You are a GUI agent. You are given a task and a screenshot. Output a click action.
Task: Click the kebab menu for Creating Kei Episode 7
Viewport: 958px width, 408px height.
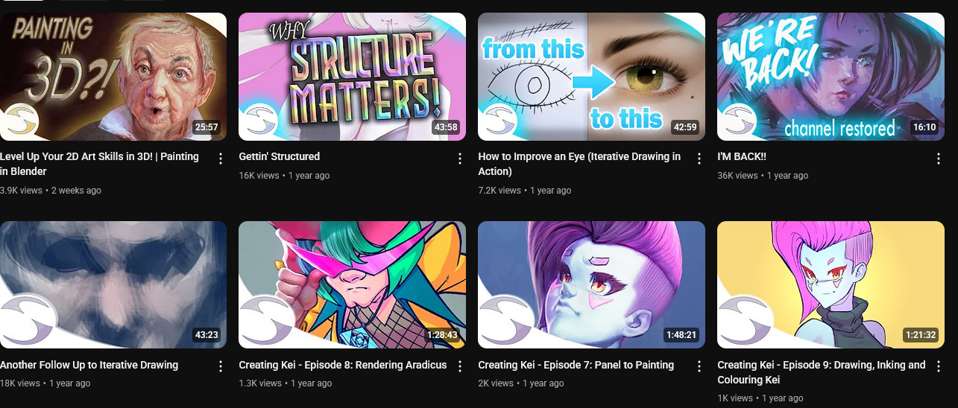coord(699,366)
